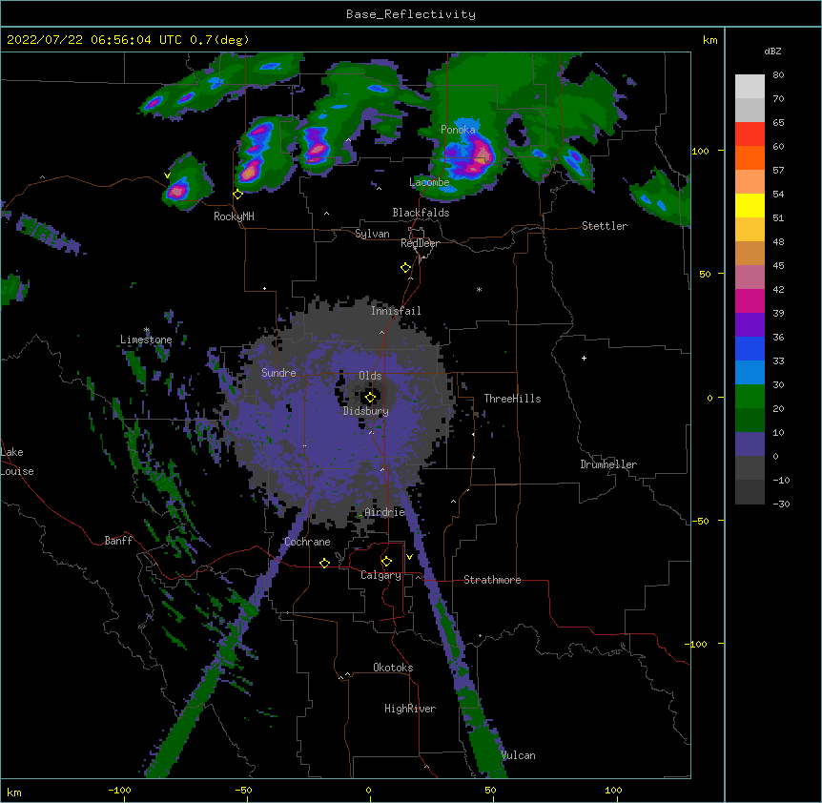Click the Innisfail label

(396, 311)
